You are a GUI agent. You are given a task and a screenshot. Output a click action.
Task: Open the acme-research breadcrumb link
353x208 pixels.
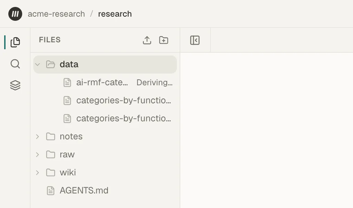(x=56, y=14)
